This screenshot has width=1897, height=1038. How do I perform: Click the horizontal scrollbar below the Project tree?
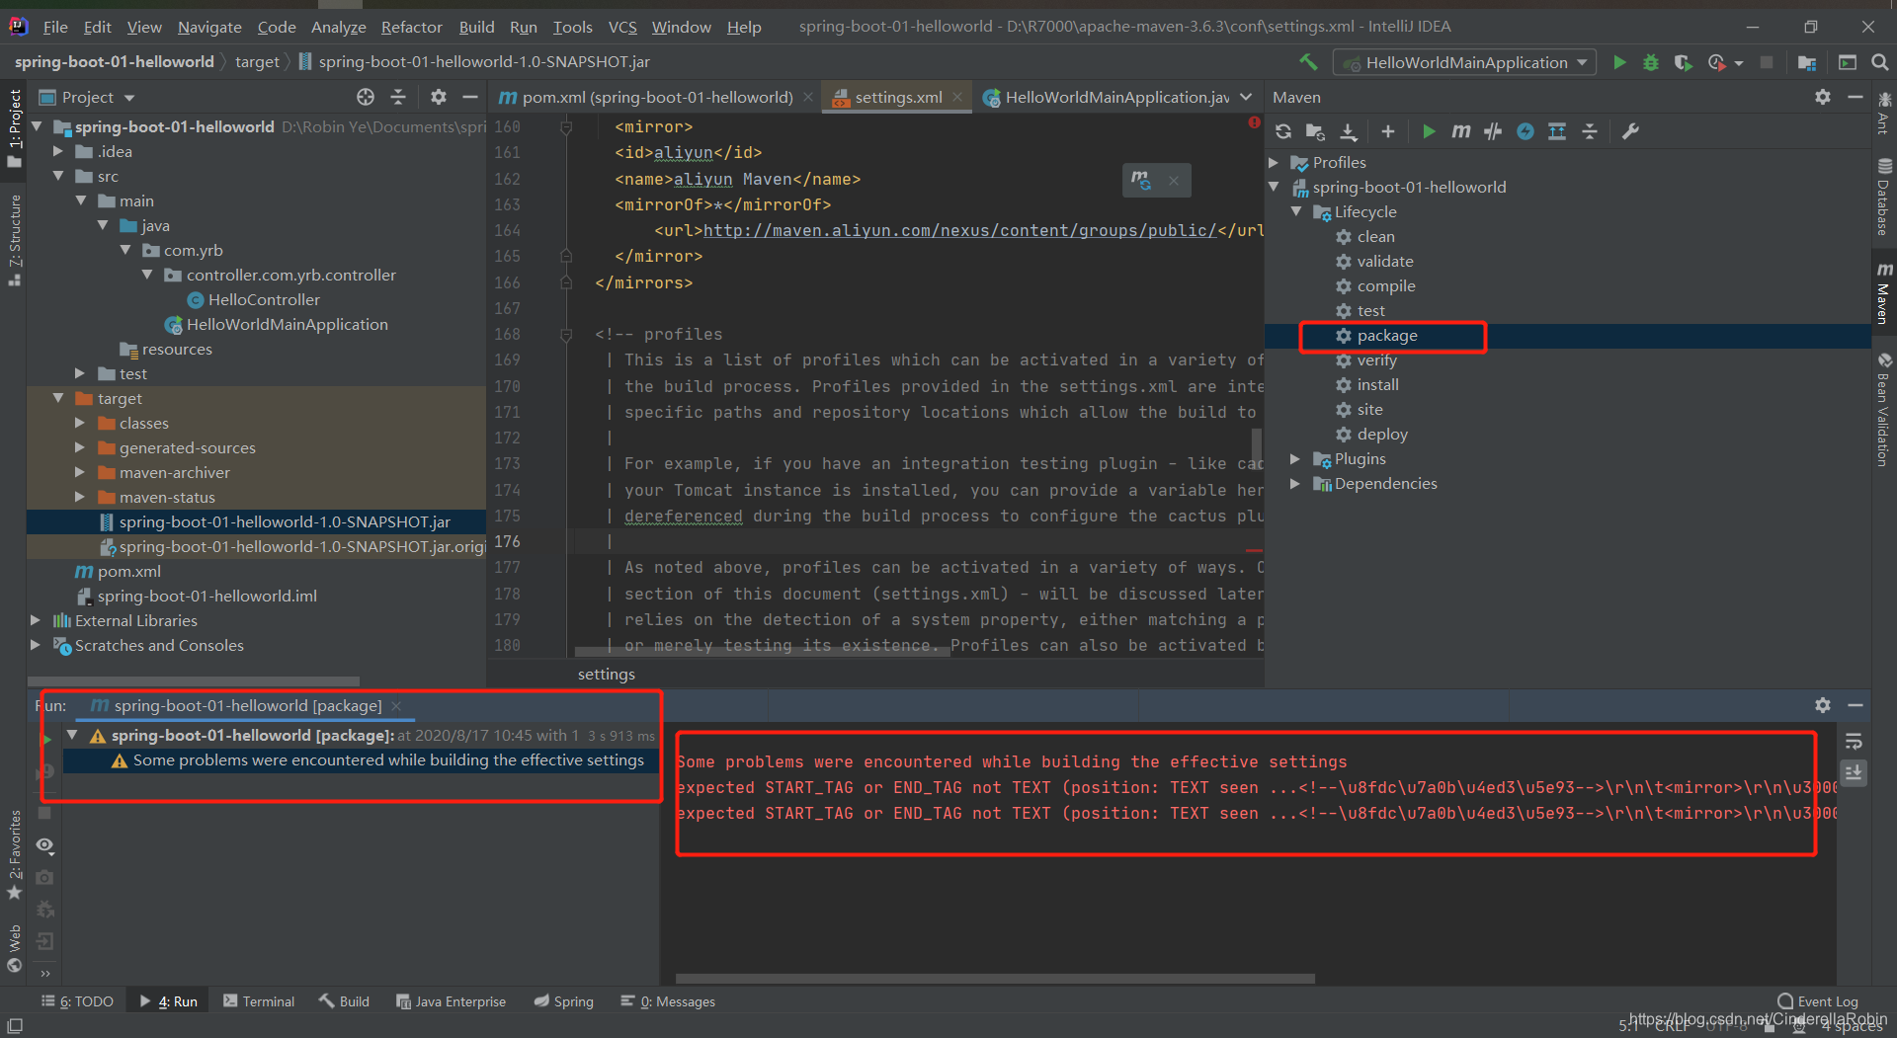(x=195, y=680)
